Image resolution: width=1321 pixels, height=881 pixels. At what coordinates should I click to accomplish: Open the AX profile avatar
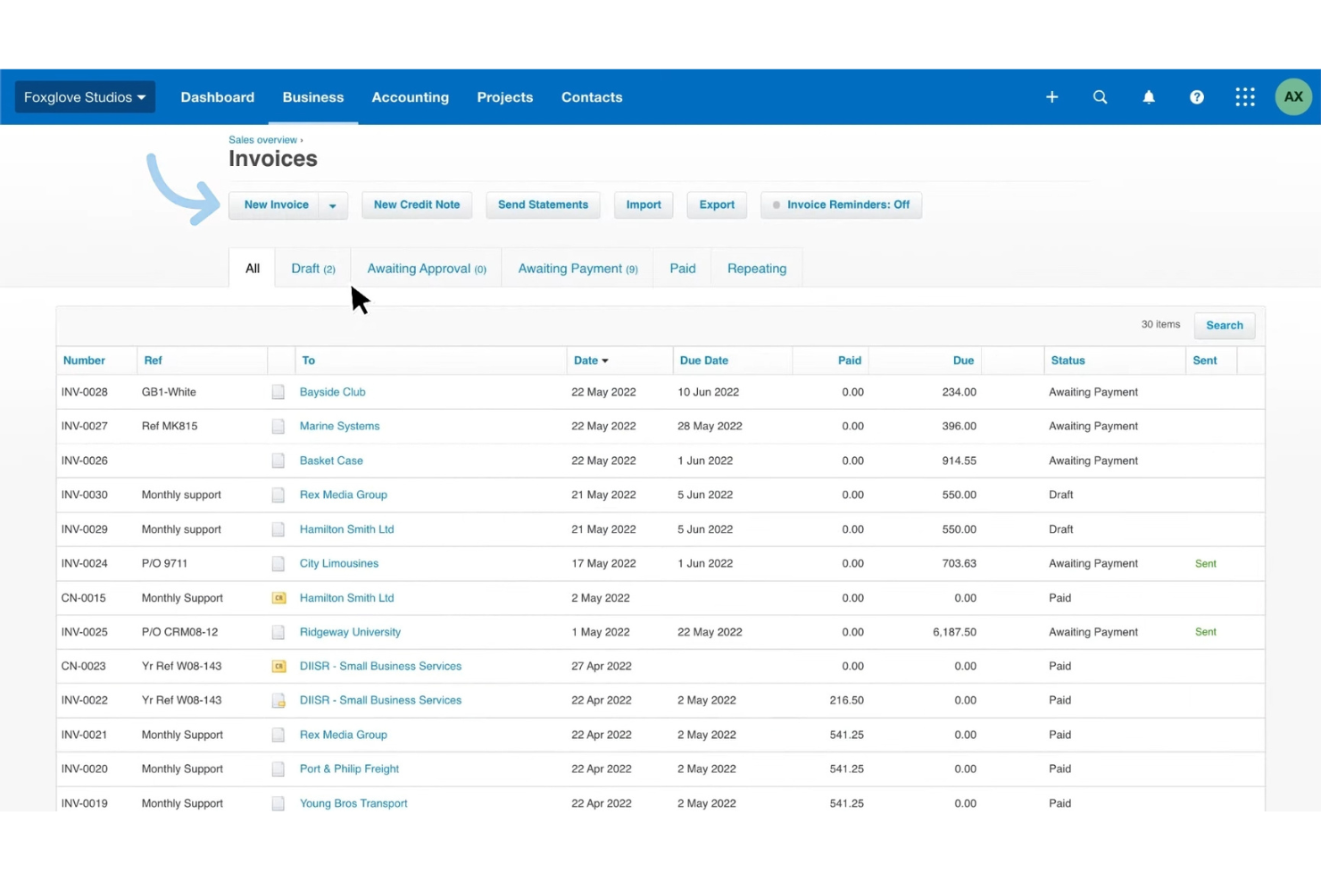(1292, 96)
